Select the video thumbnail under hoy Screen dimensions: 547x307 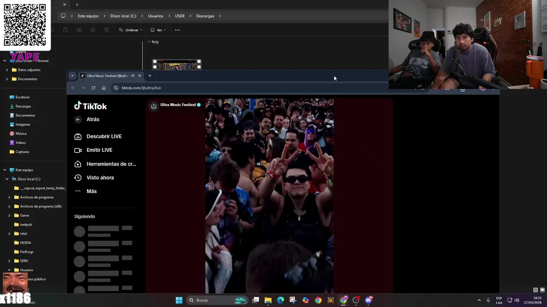(x=177, y=65)
